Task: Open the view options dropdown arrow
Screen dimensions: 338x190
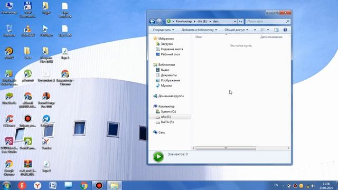Action: pyautogui.click(x=268, y=30)
